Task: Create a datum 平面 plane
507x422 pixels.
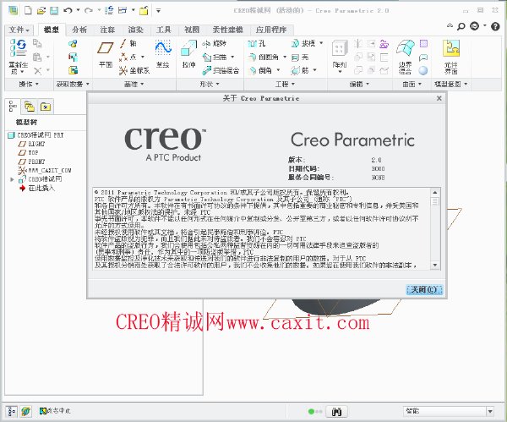Action: 106,54
